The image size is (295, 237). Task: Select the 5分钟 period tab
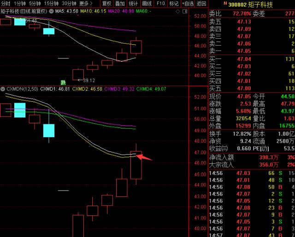coord(35,3)
